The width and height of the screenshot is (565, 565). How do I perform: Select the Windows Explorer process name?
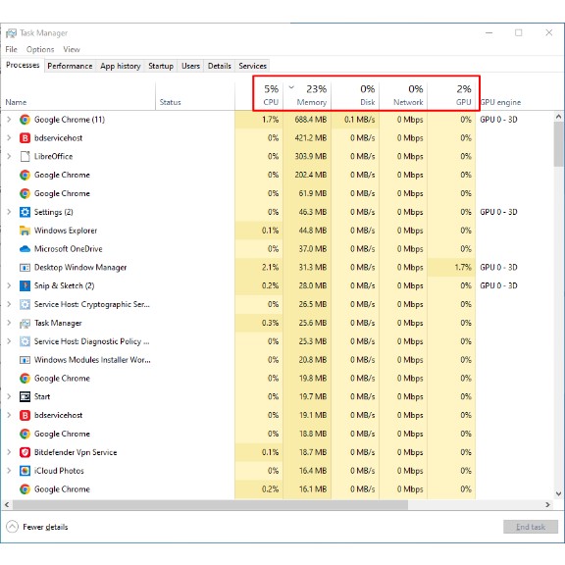pos(66,231)
